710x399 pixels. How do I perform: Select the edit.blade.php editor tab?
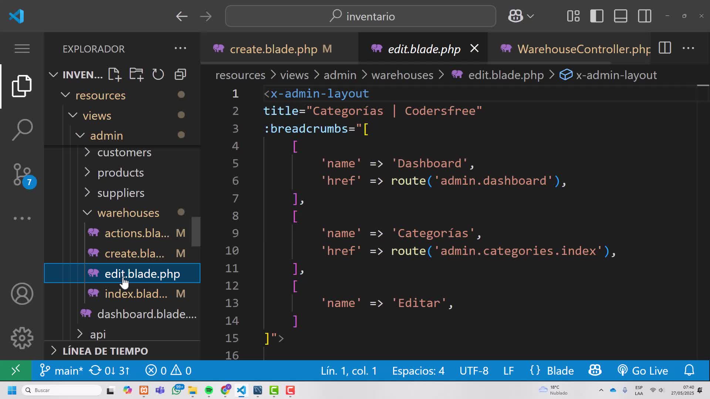tap(424, 49)
